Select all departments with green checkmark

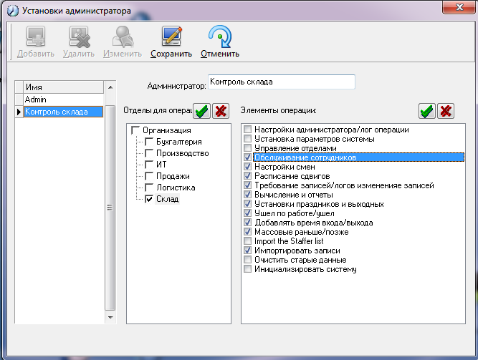202,111
